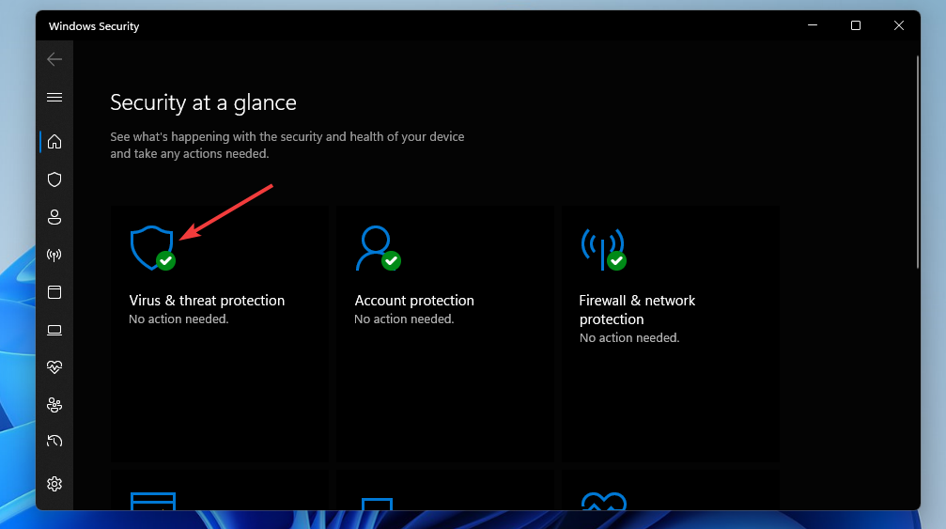Image resolution: width=946 pixels, height=529 pixels.
Task: Maximize the Windows Security window
Action: pyautogui.click(x=856, y=25)
